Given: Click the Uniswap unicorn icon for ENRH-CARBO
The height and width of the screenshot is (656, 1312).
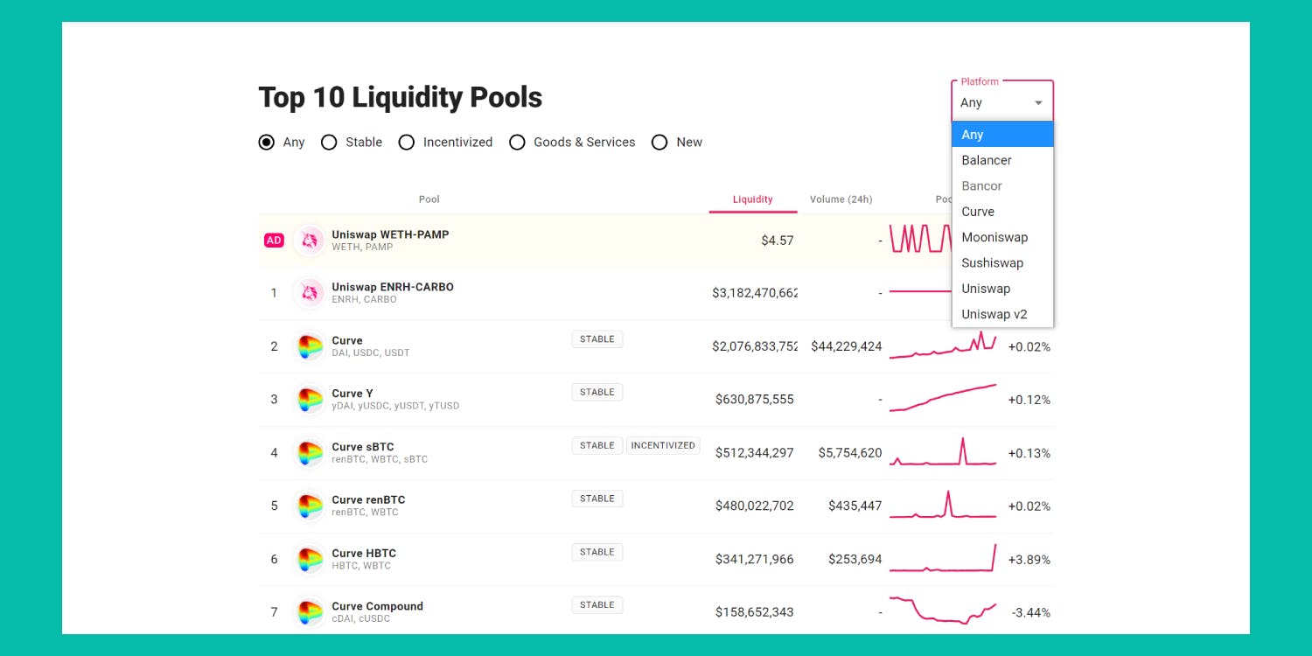Looking at the screenshot, I should pyautogui.click(x=310, y=293).
